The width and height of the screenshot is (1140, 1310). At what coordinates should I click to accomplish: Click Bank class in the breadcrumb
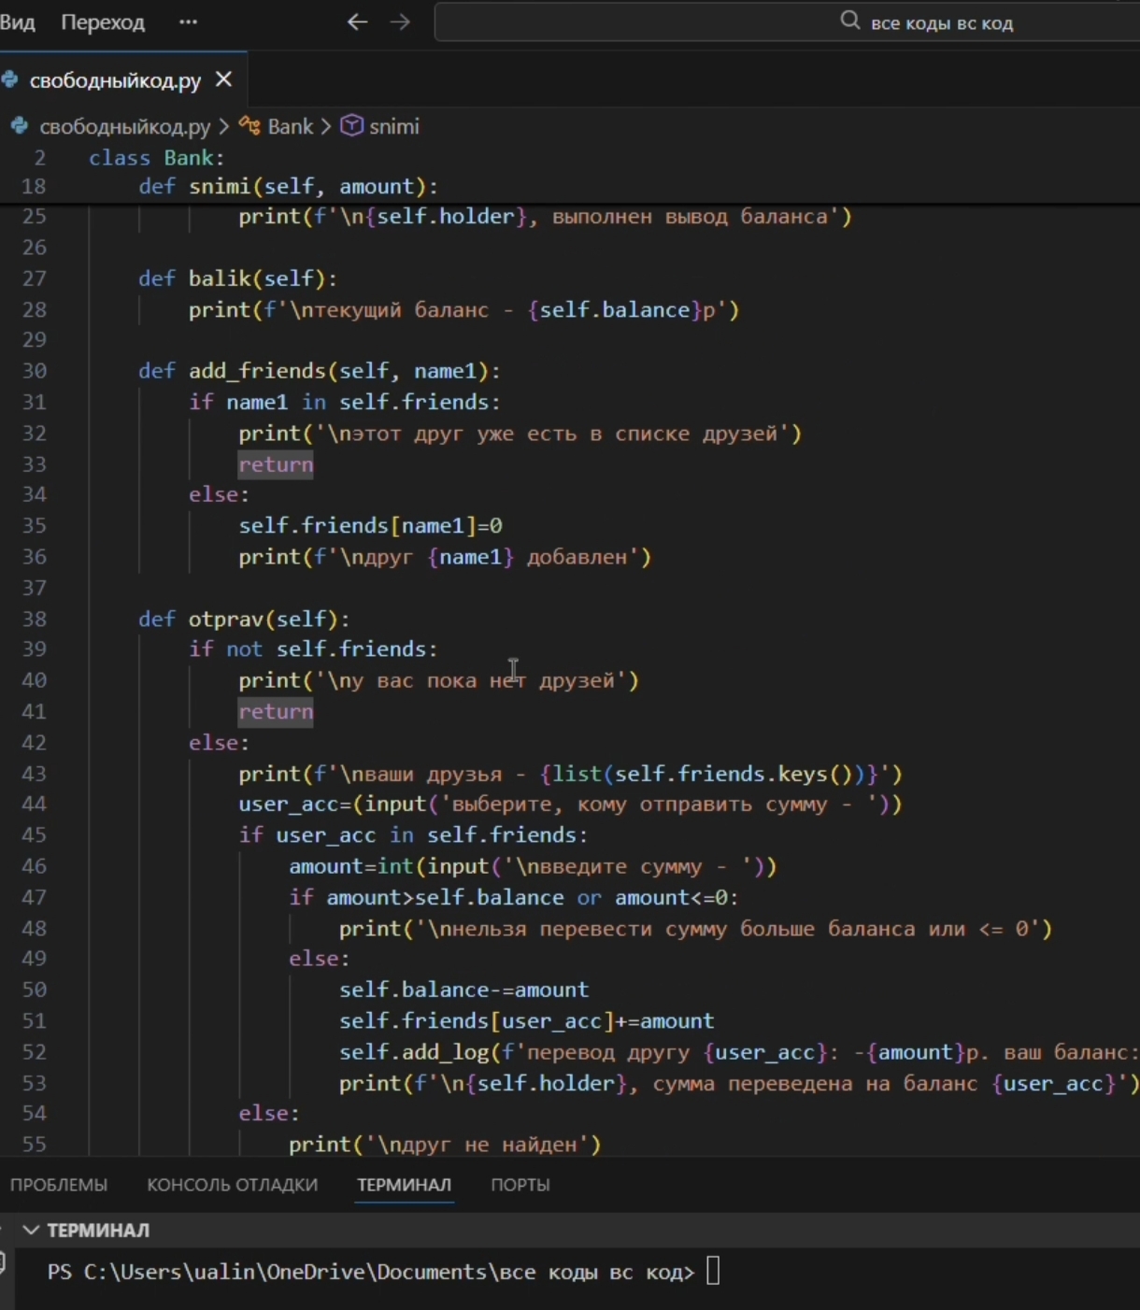point(290,126)
